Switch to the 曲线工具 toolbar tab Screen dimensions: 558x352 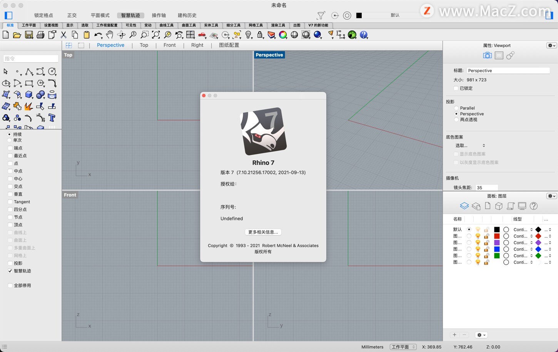(167, 25)
